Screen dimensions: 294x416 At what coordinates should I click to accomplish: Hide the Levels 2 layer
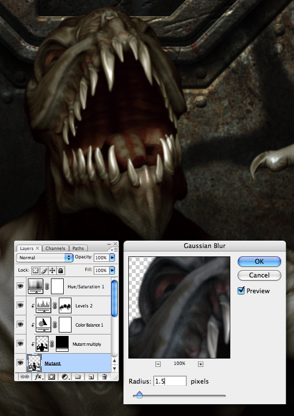point(21,305)
